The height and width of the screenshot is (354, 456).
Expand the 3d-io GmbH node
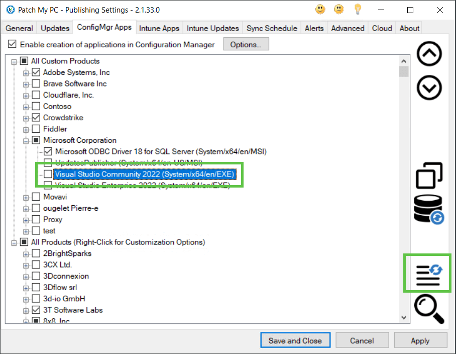(26, 300)
